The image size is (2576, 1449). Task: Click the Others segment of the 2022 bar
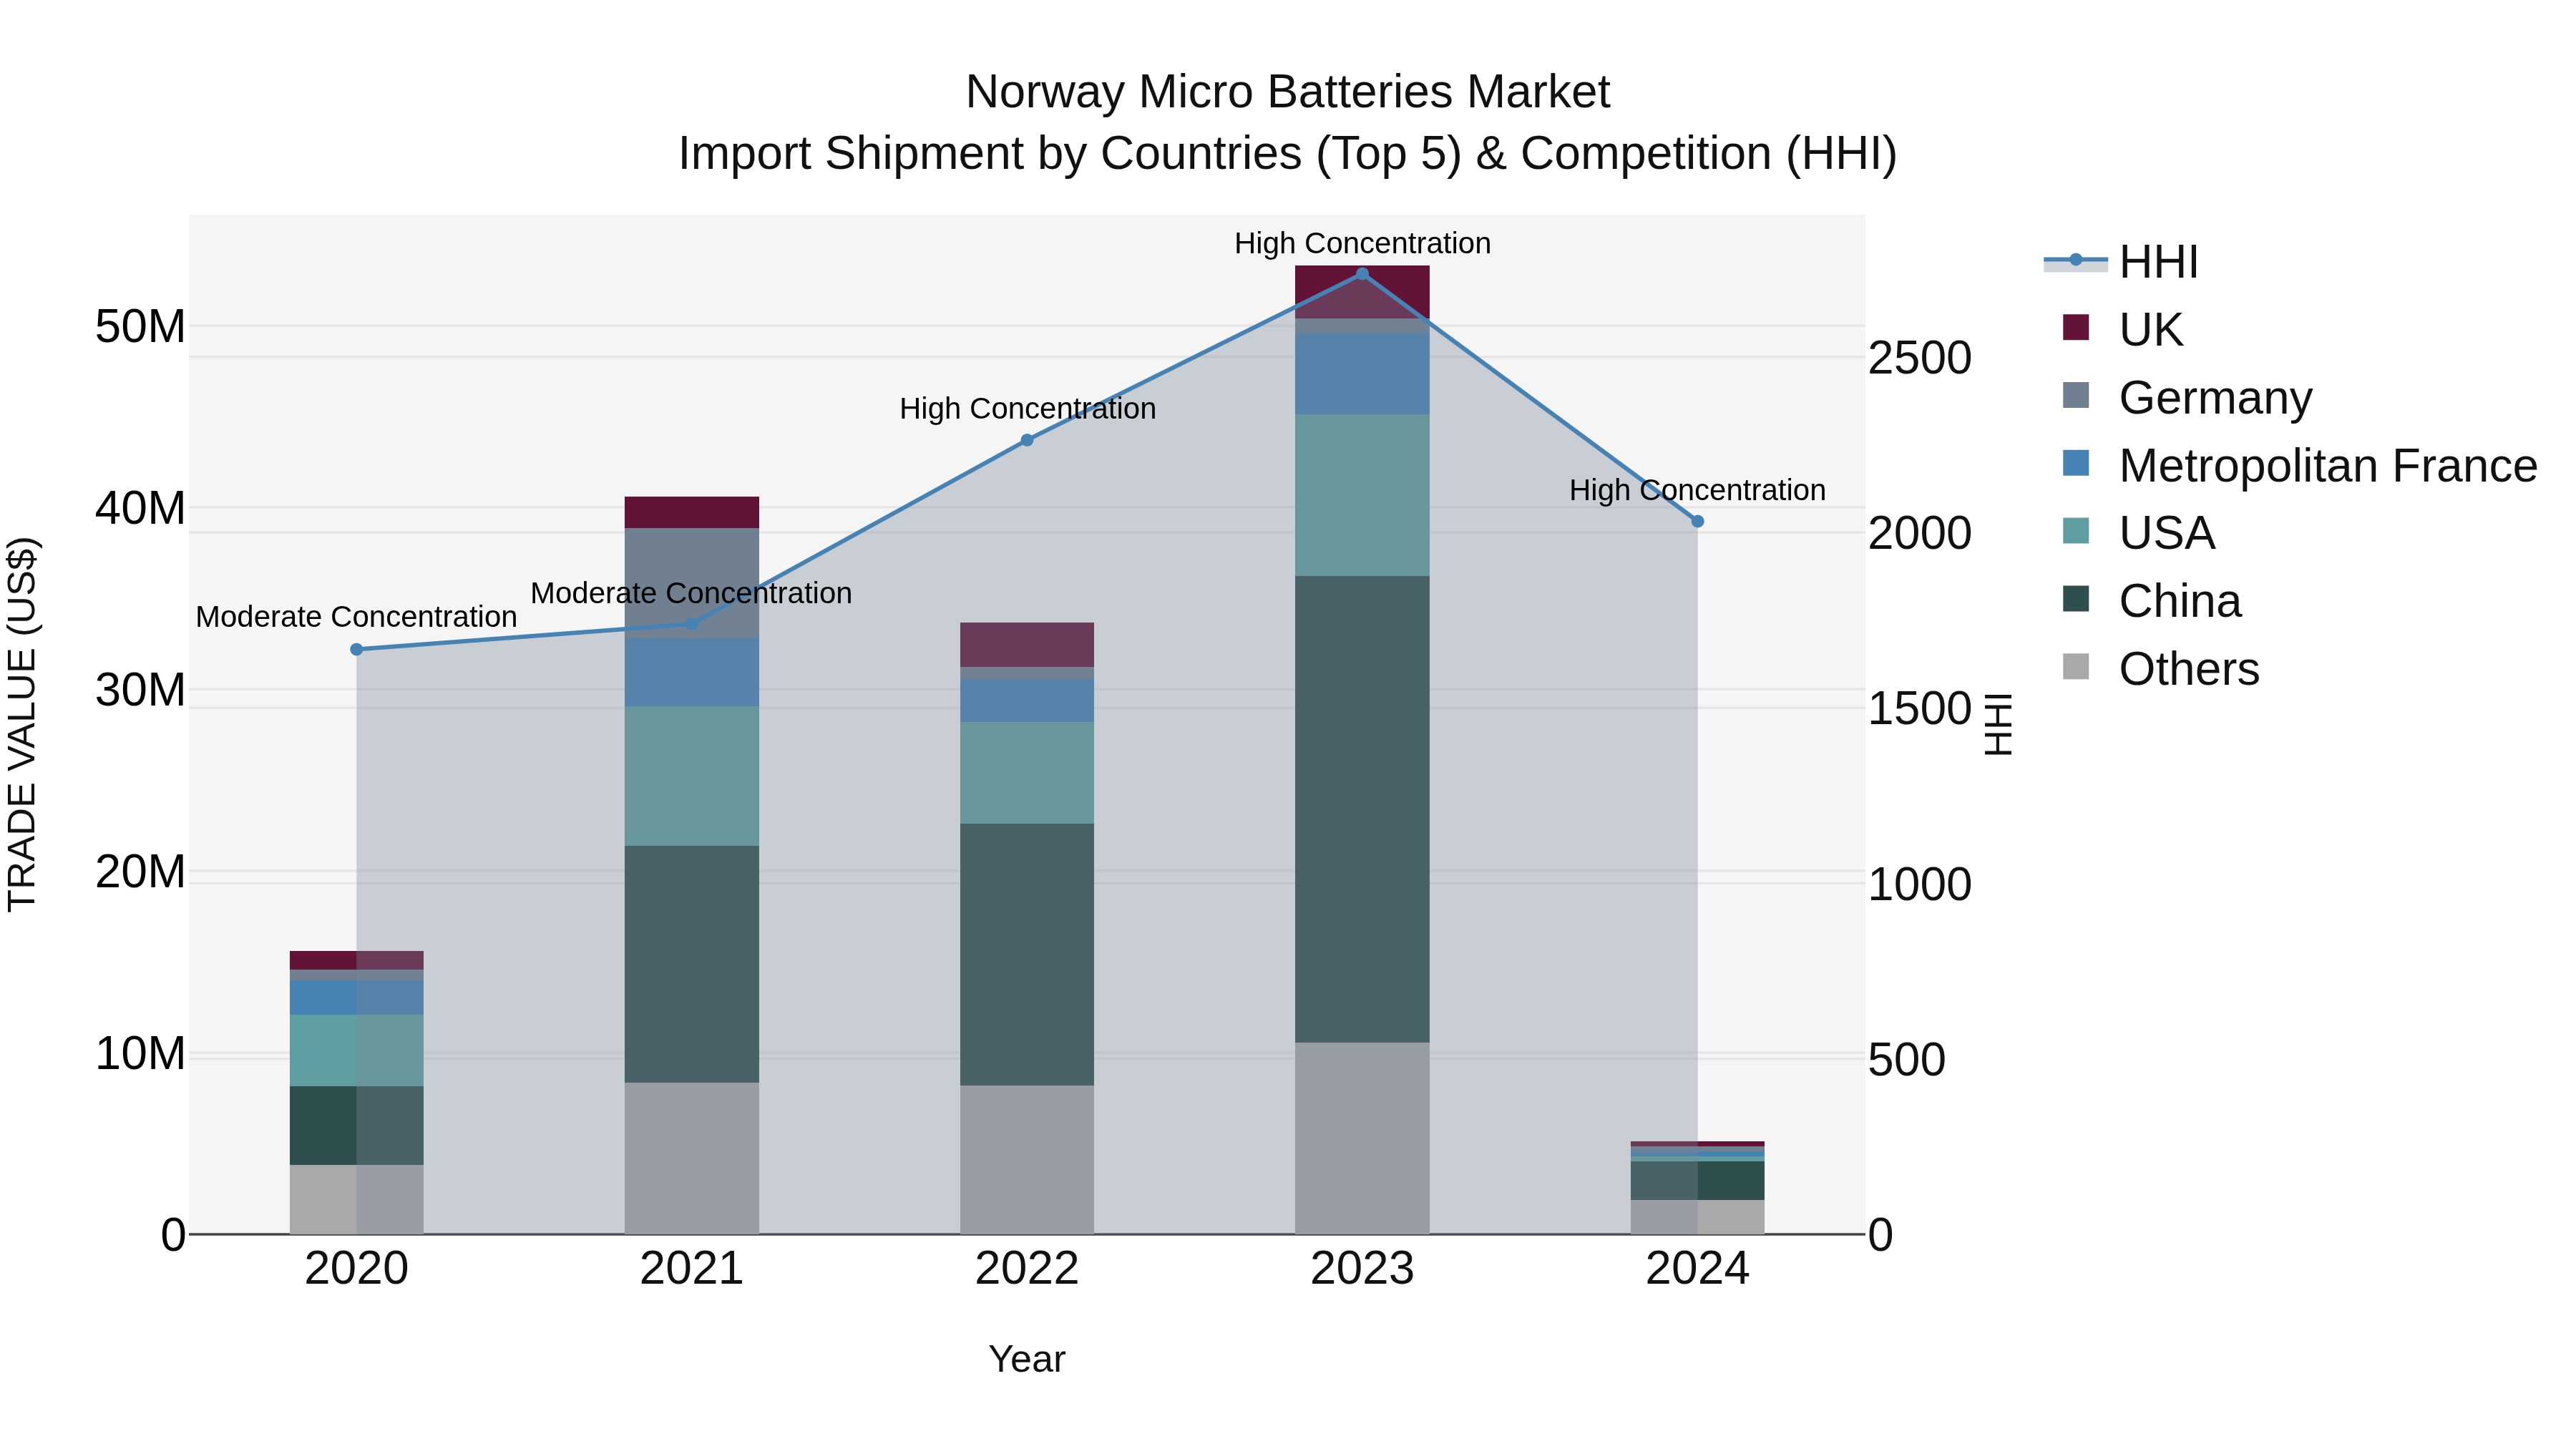pyautogui.click(x=1027, y=1160)
